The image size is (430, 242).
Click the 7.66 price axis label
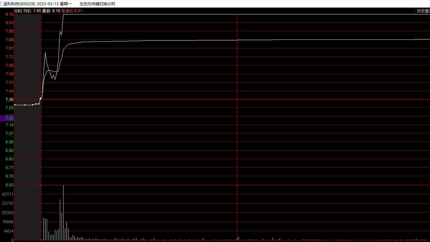coord(10,65)
